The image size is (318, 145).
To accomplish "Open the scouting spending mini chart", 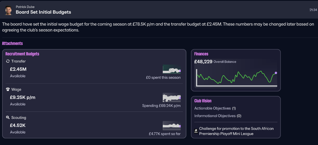I will (x=172, y=125).
